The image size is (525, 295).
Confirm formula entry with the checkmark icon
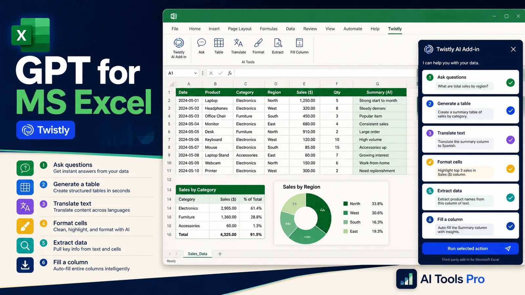pos(220,73)
